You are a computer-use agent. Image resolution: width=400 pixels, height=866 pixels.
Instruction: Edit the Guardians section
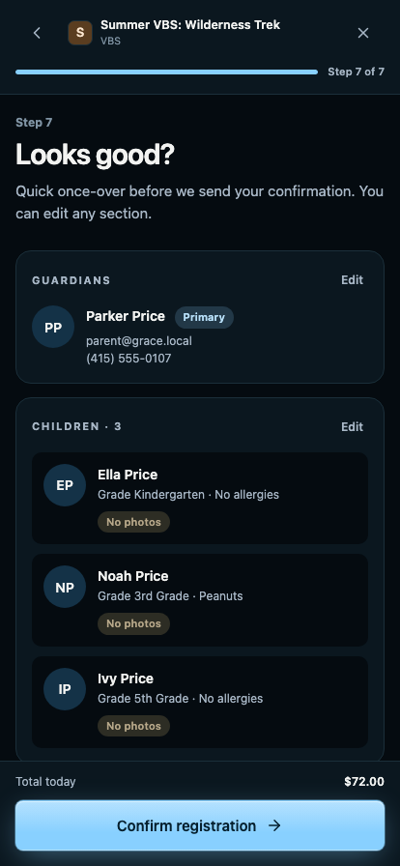(x=352, y=280)
